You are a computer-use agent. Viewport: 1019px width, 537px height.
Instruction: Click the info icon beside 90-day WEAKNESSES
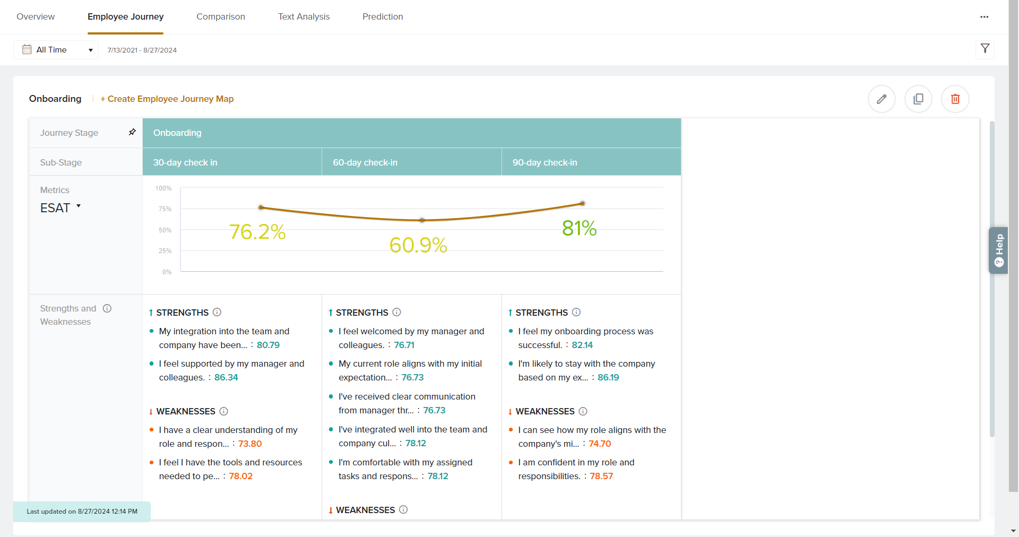point(583,411)
